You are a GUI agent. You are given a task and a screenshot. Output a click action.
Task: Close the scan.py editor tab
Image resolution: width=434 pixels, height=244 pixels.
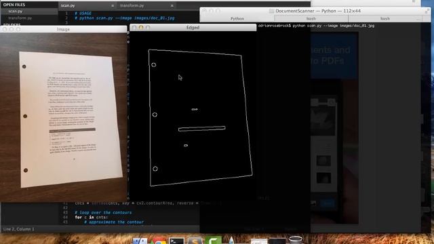[113, 5]
